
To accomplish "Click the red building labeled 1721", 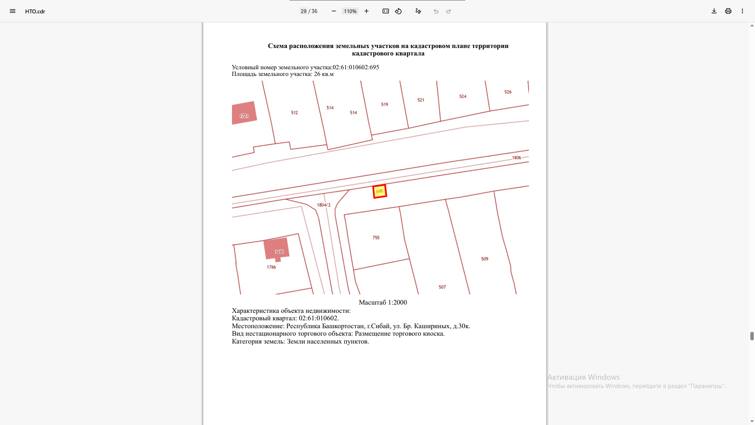I will pos(244,113).
